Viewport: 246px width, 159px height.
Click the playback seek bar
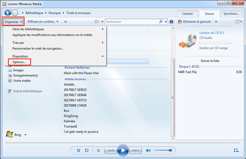(x=123, y=143)
